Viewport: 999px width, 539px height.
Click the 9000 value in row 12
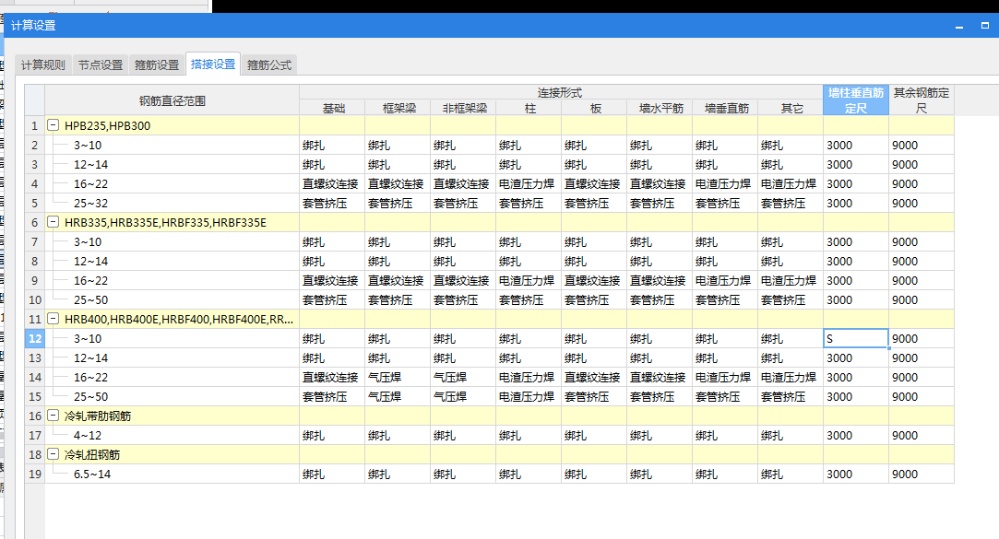click(x=922, y=338)
